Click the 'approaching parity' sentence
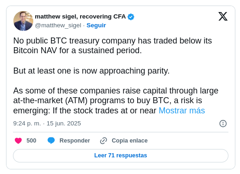 tap(91, 71)
